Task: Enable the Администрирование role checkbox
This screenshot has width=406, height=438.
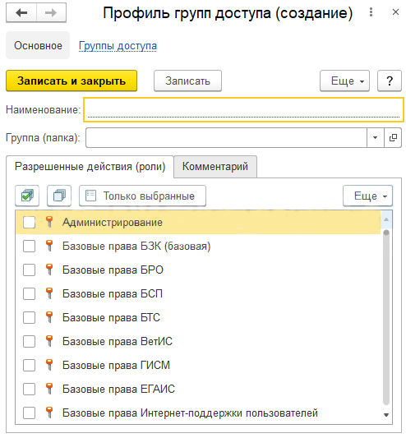Action: point(29,223)
